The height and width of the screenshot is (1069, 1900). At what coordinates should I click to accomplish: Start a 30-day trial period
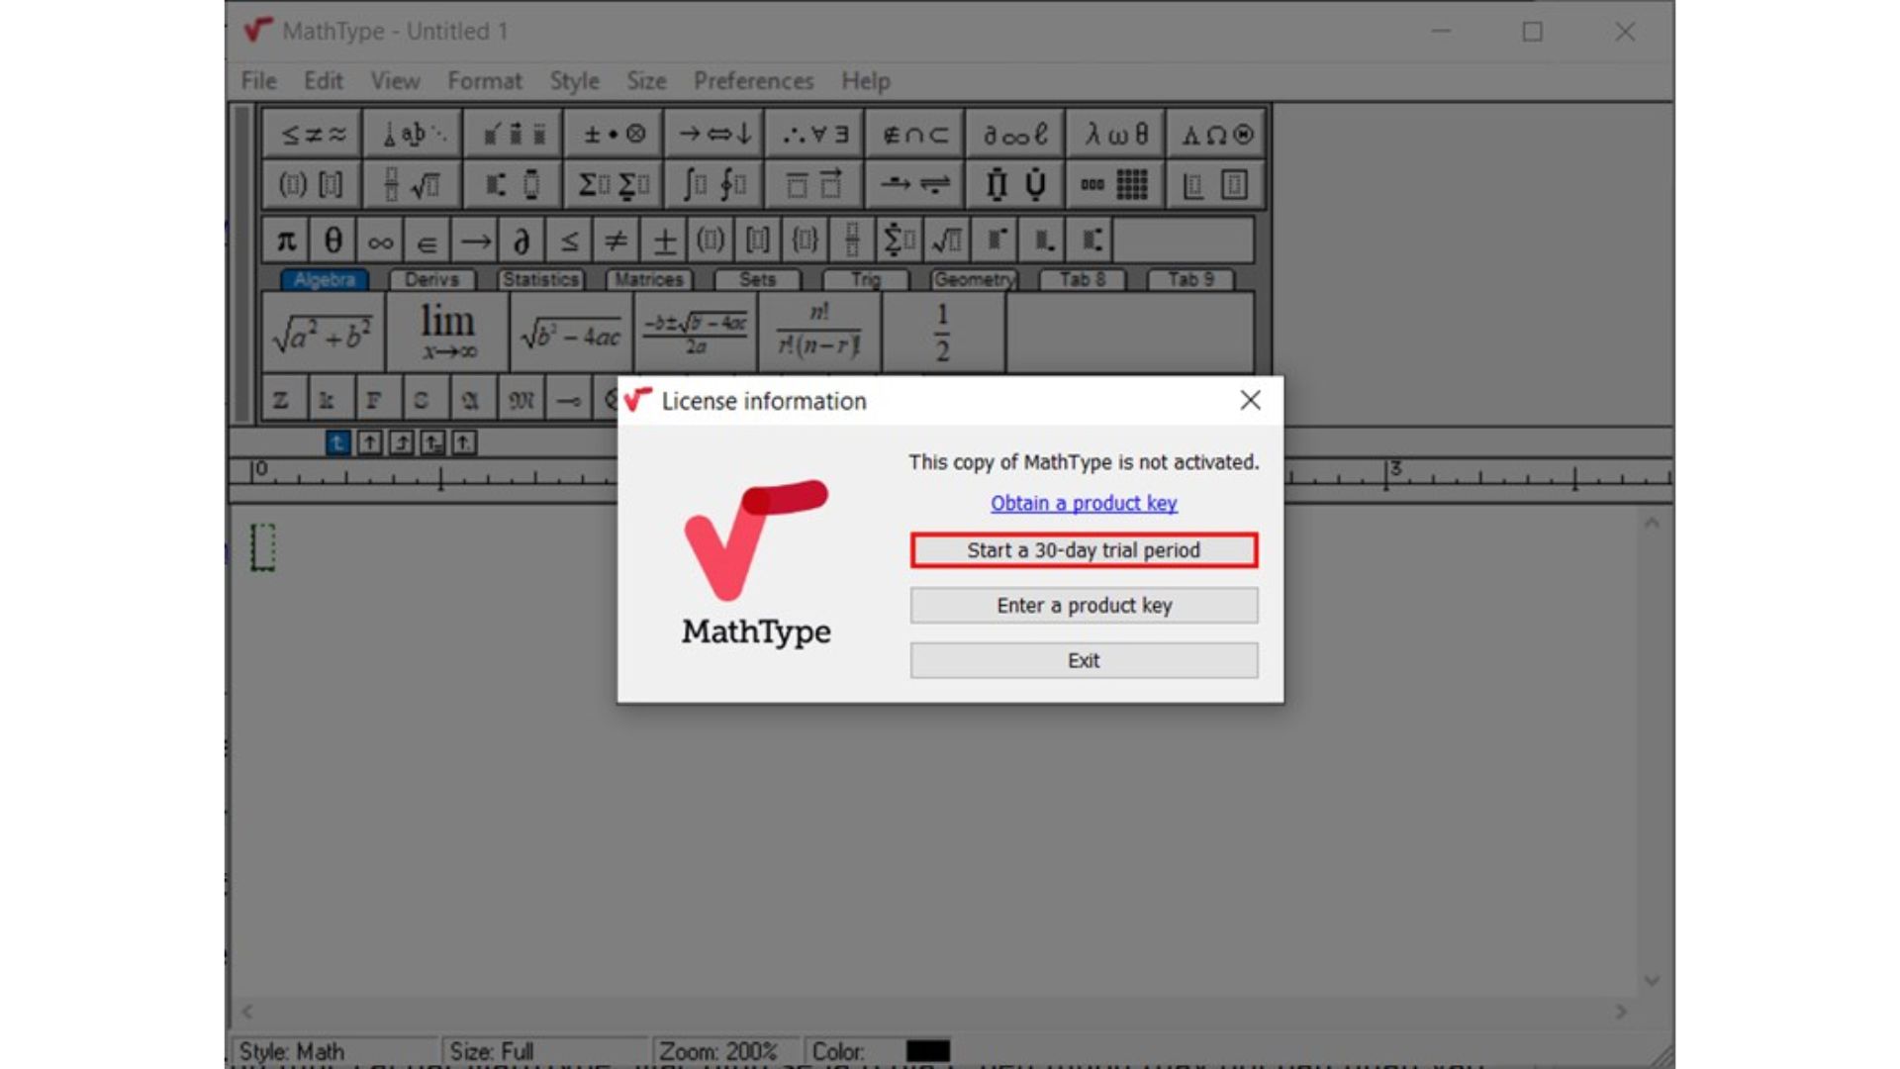[1084, 550]
